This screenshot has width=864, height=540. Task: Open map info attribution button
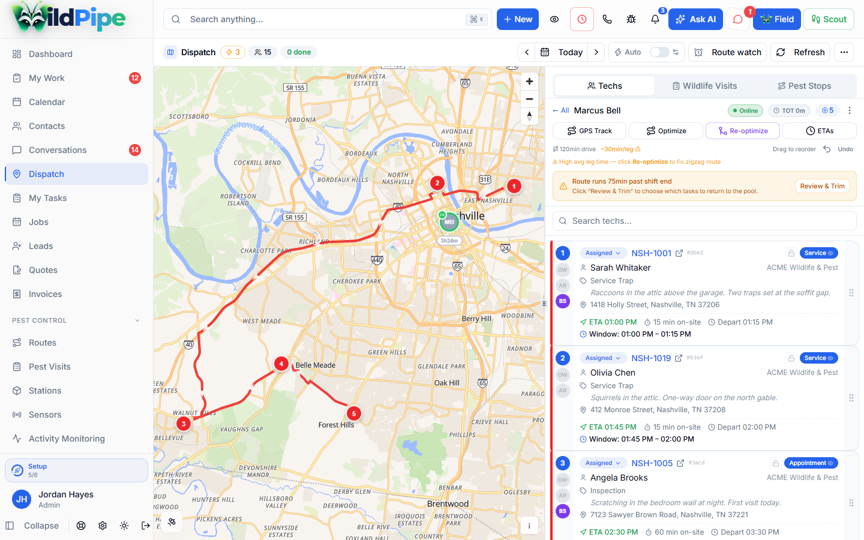pos(529,526)
